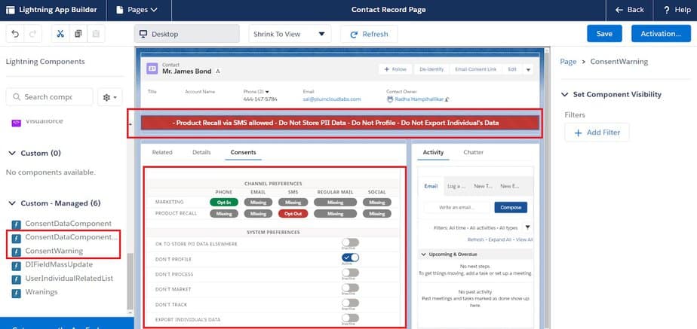The height and width of the screenshot is (329, 697).
Task: Open the Chatter tab
Action: 473,152
